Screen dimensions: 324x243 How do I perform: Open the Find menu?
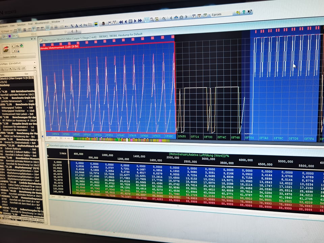pos(30,24)
